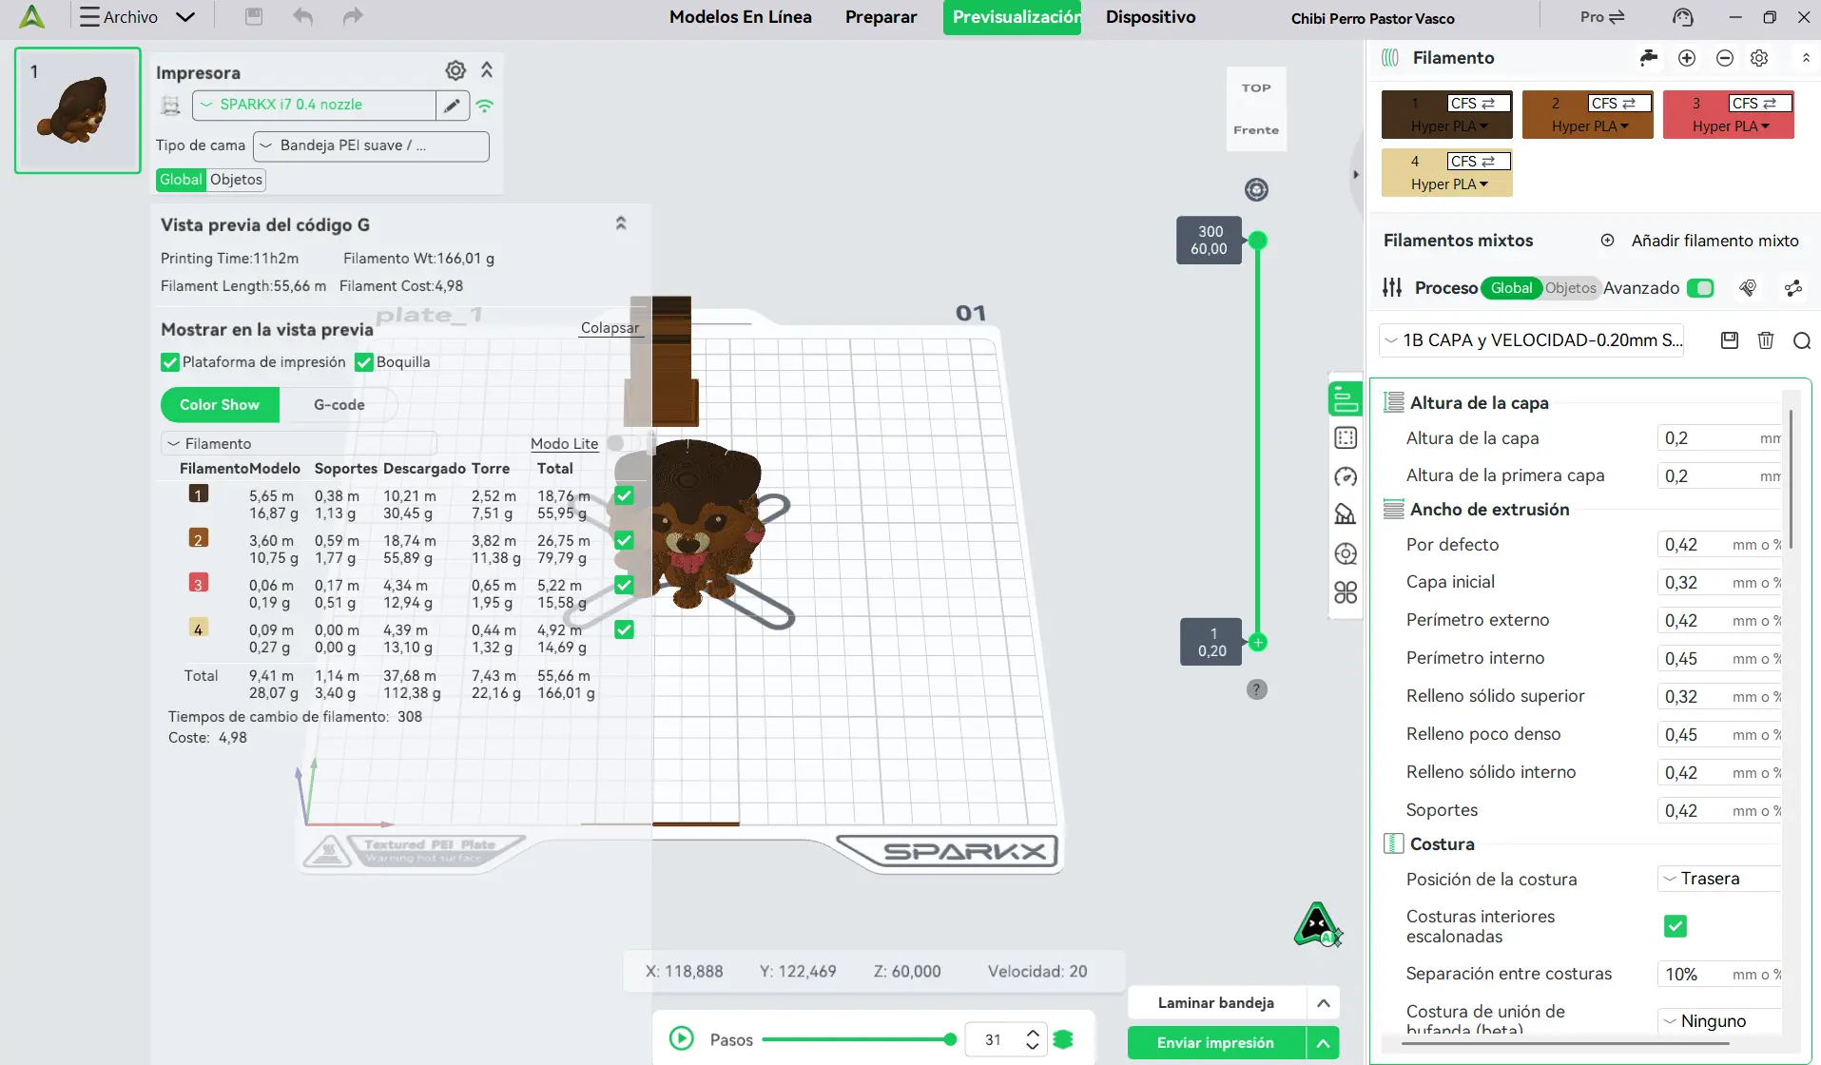Click the faucet icon in Filamento header
Screen dimensions: 1821x1065
pyautogui.click(x=1649, y=58)
